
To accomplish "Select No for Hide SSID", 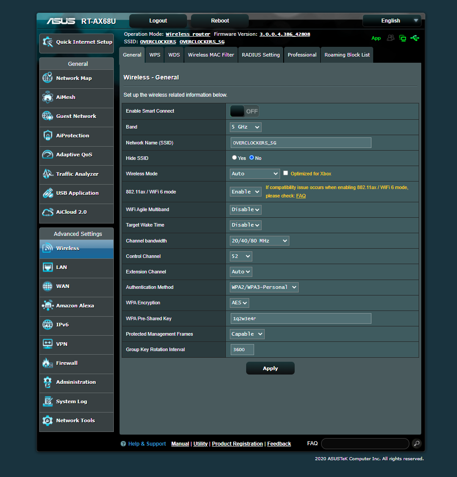I will tap(251, 158).
